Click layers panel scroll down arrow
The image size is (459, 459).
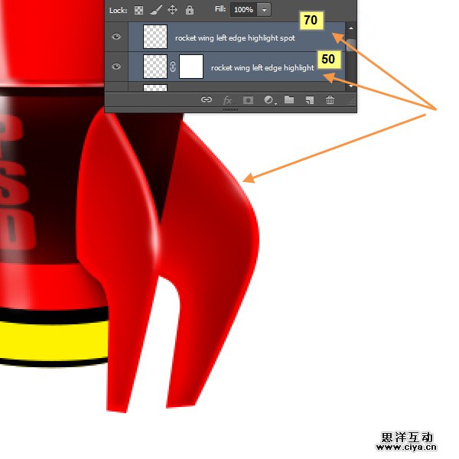[x=351, y=86]
